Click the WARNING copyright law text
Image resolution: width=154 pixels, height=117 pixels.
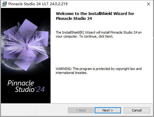pos(99,71)
